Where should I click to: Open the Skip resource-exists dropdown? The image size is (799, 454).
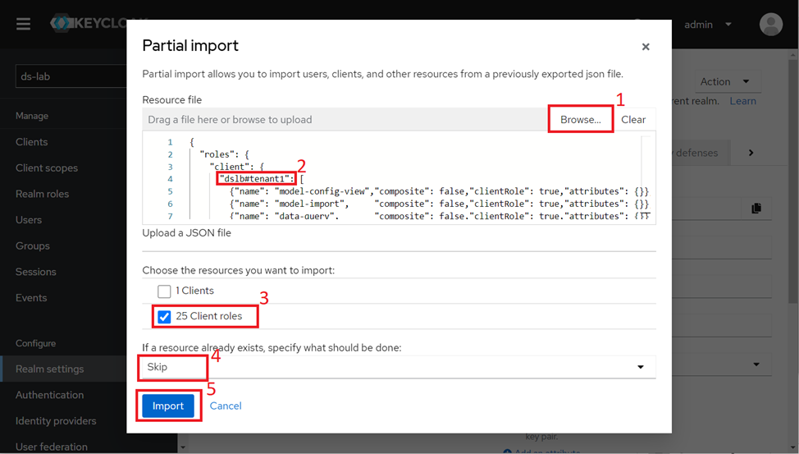399,367
